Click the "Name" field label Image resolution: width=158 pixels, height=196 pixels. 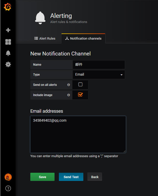(37, 65)
